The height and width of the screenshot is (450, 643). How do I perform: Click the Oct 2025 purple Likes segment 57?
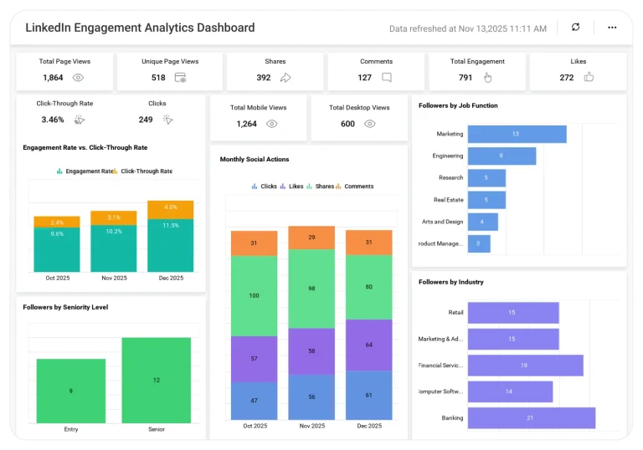[254, 359]
